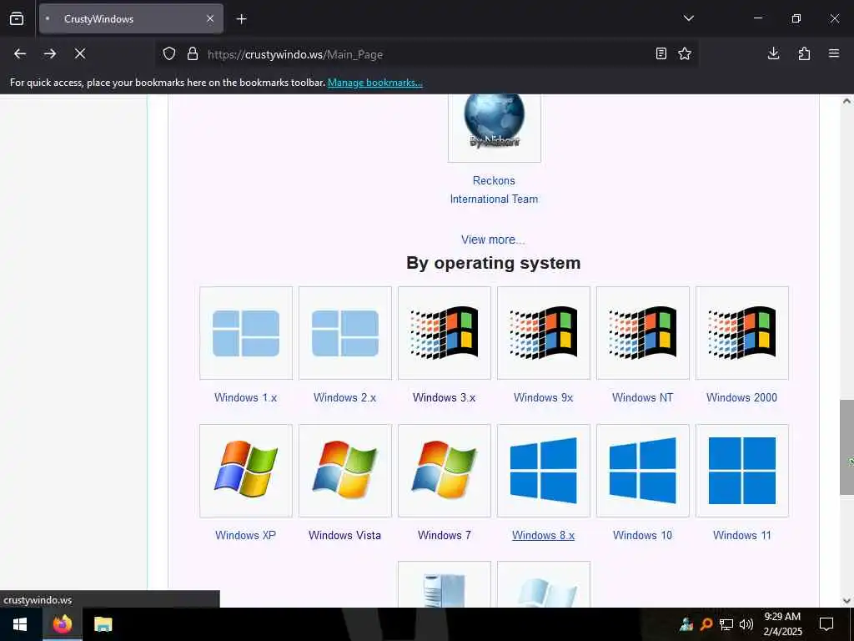The height and width of the screenshot is (641, 854).
Task: Open the notification center icon
Action: tap(826, 624)
